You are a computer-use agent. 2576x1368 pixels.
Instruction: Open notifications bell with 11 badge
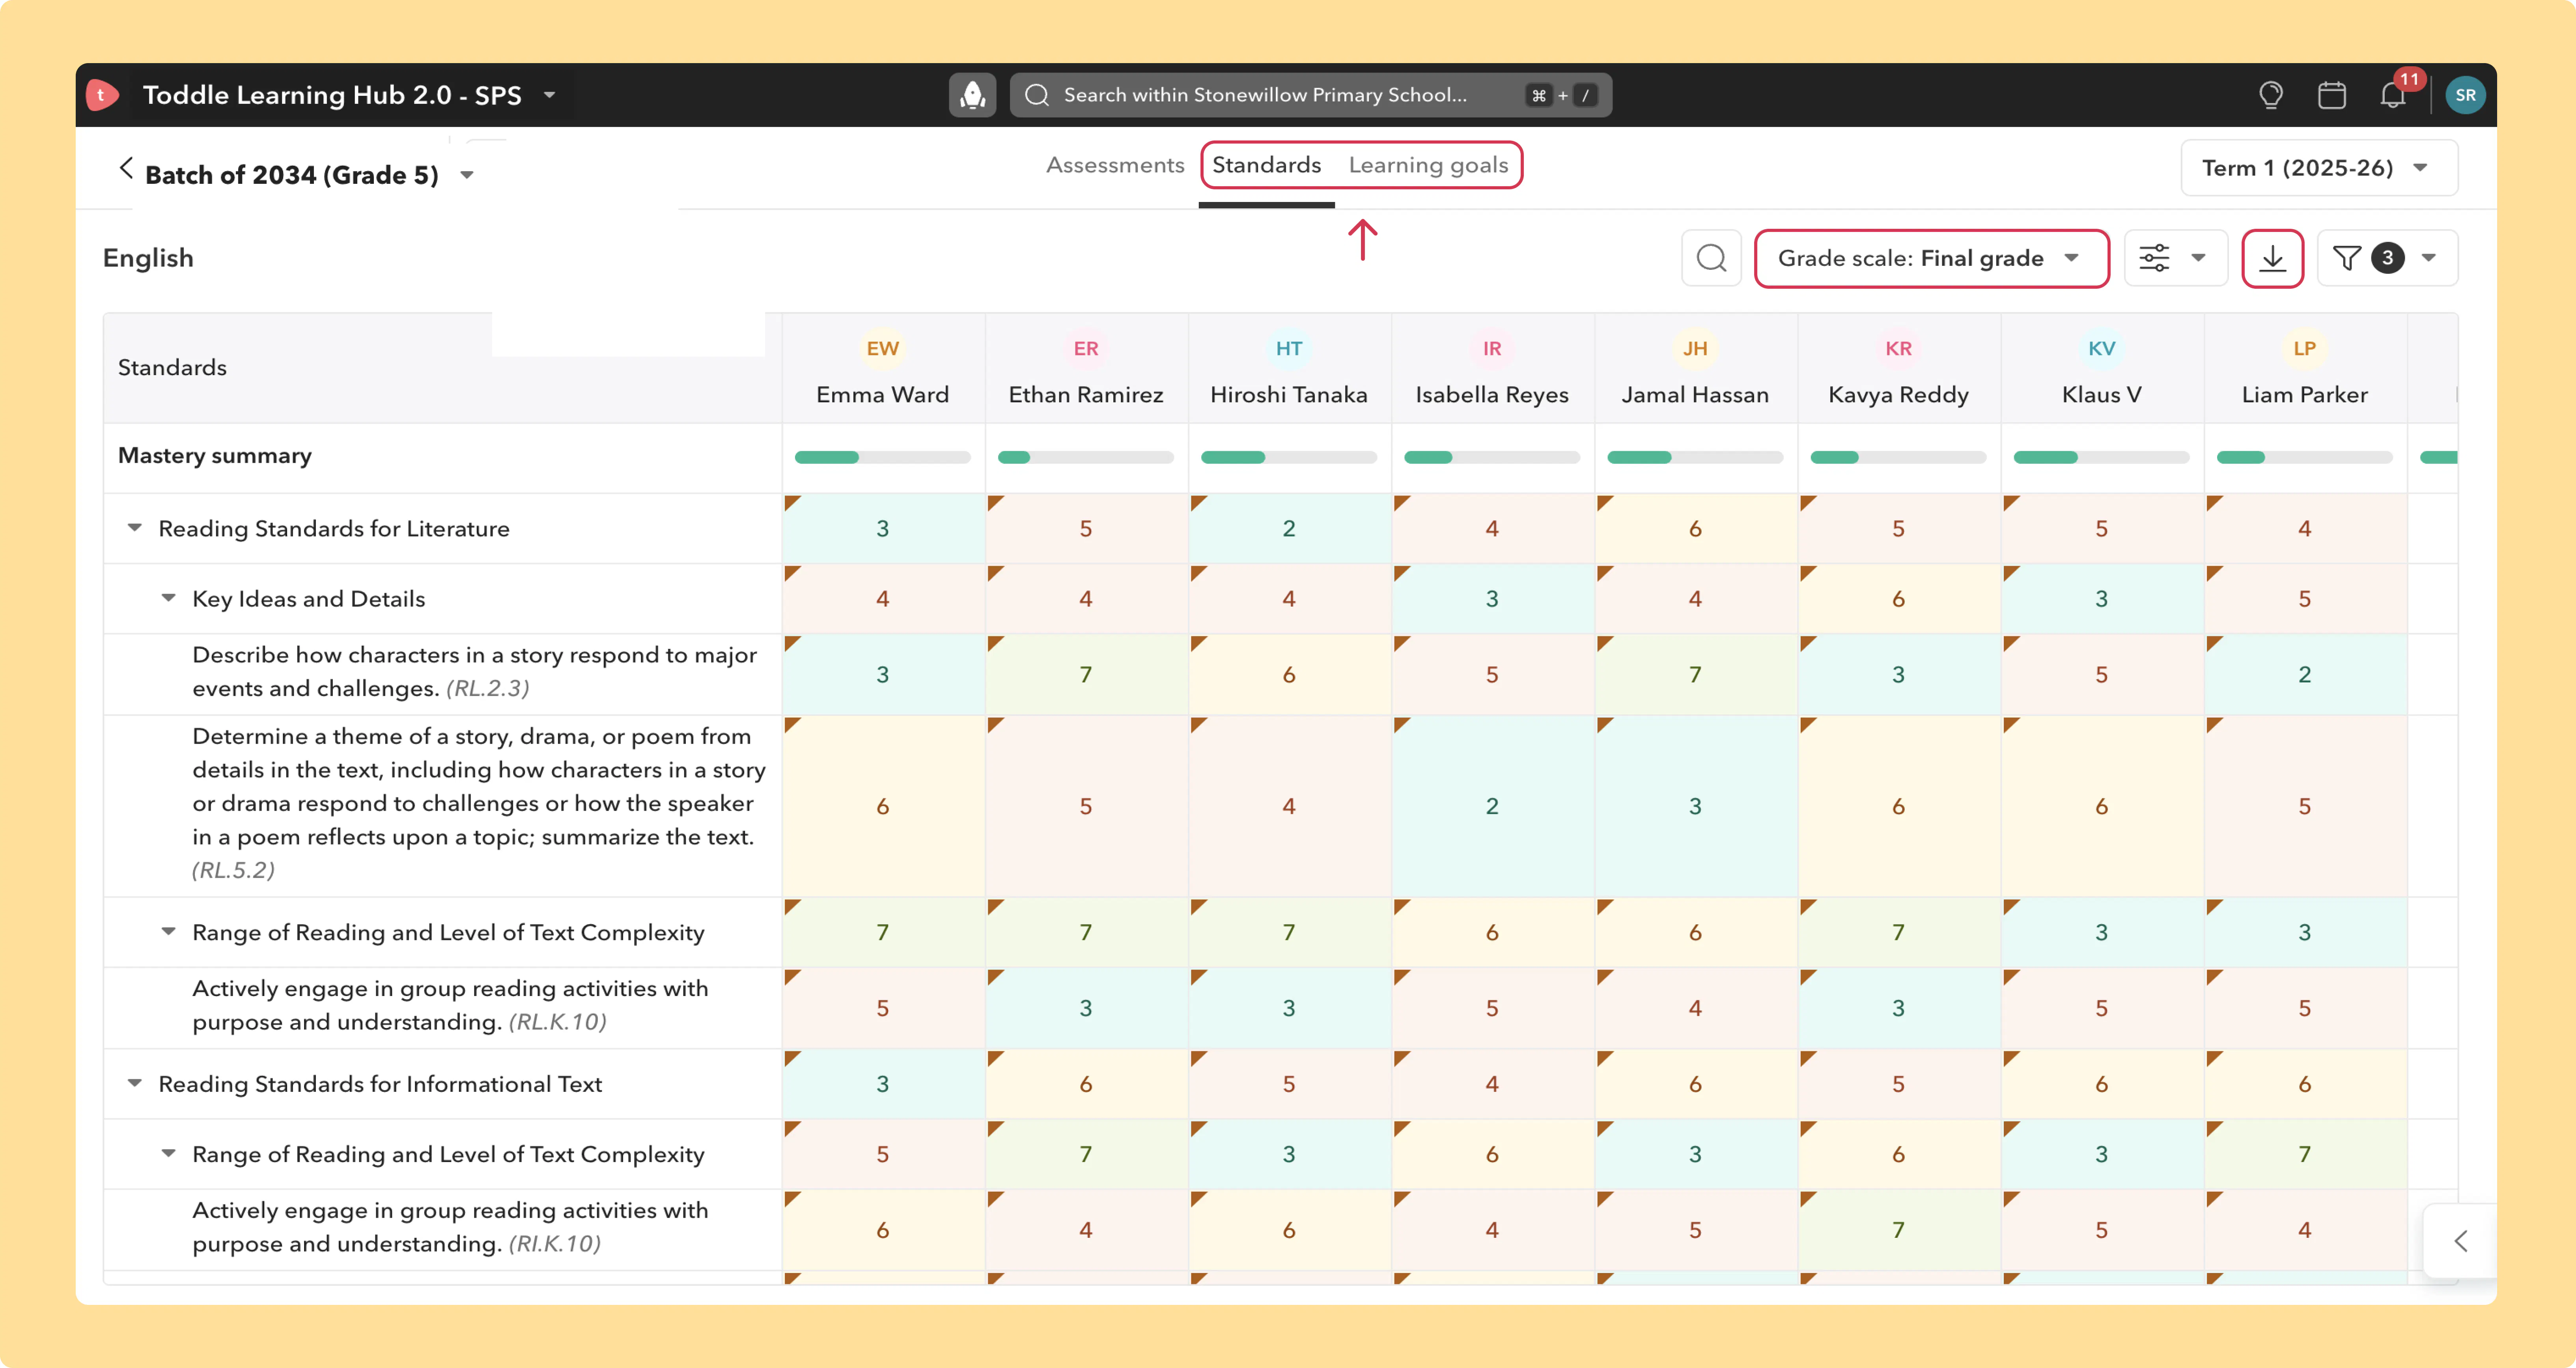pyautogui.click(x=2393, y=95)
